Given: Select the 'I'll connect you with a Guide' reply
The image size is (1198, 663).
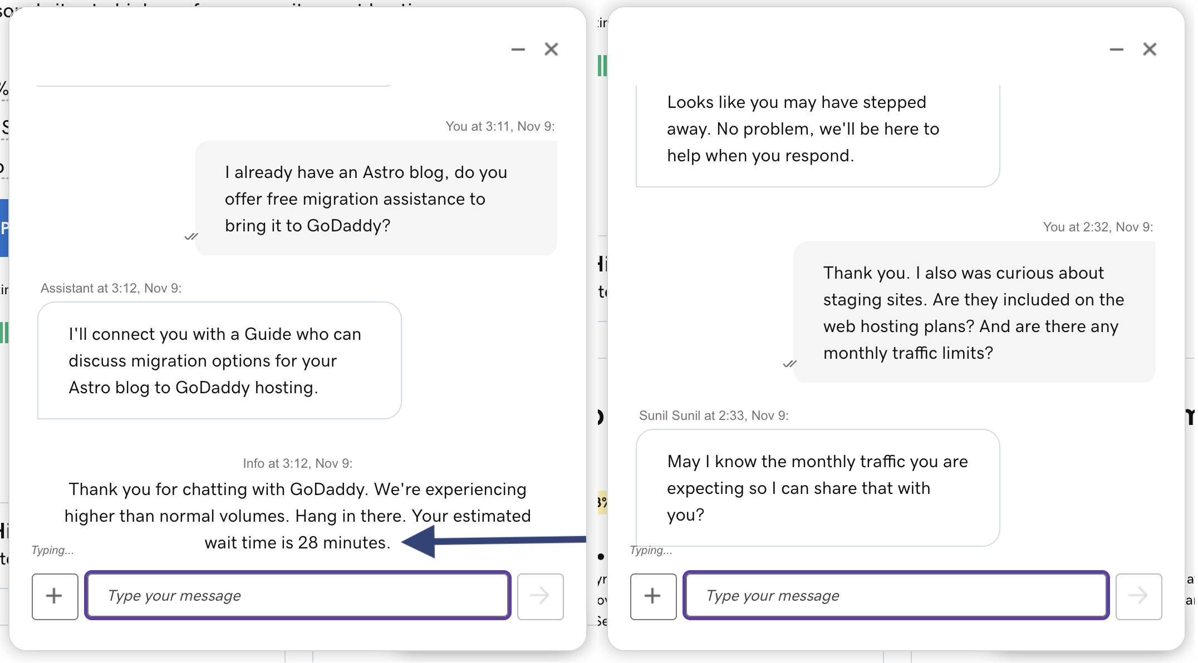Looking at the screenshot, I should pyautogui.click(x=219, y=360).
